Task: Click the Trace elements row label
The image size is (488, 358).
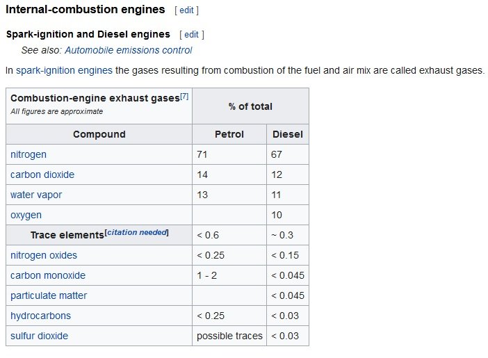Action: point(67,235)
